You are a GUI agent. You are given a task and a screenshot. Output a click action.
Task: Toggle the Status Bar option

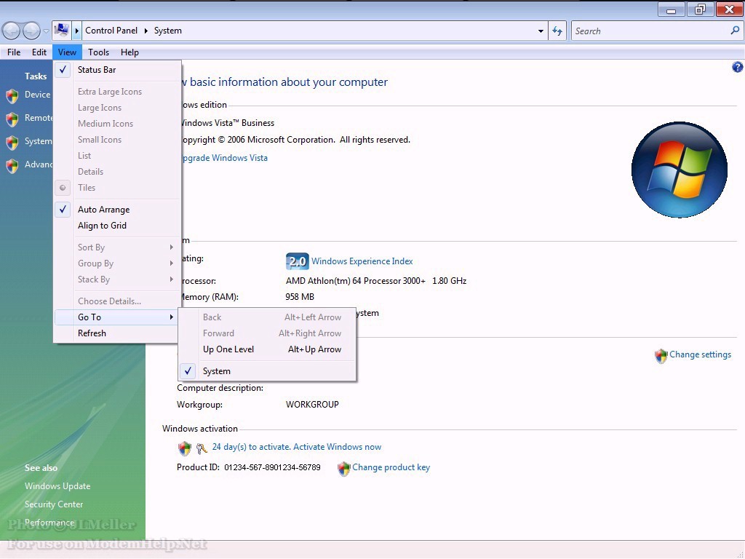pyautogui.click(x=117, y=70)
